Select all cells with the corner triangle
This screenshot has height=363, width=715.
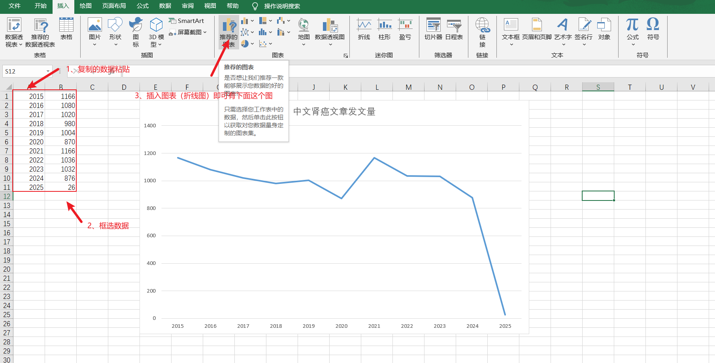point(7,87)
